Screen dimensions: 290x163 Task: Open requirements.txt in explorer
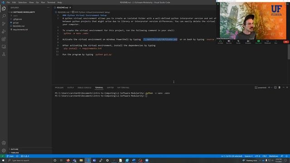(20, 29)
